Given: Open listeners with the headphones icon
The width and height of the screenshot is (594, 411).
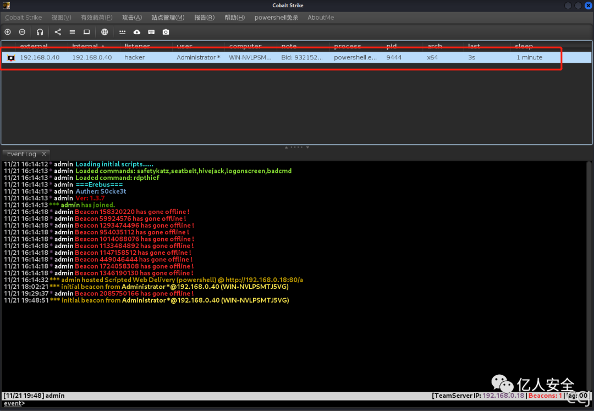Looking at the screenshot, I should coord(40,32).
